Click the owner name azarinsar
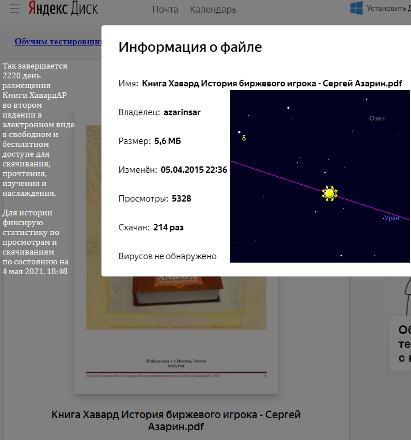The height and width of the screenshot is (440, 411). [182, 112]
